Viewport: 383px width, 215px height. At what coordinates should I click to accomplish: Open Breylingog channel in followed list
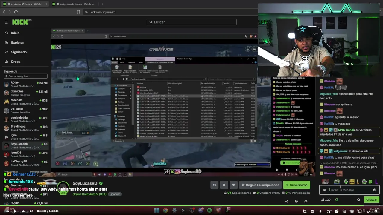[x=25, y=128]
